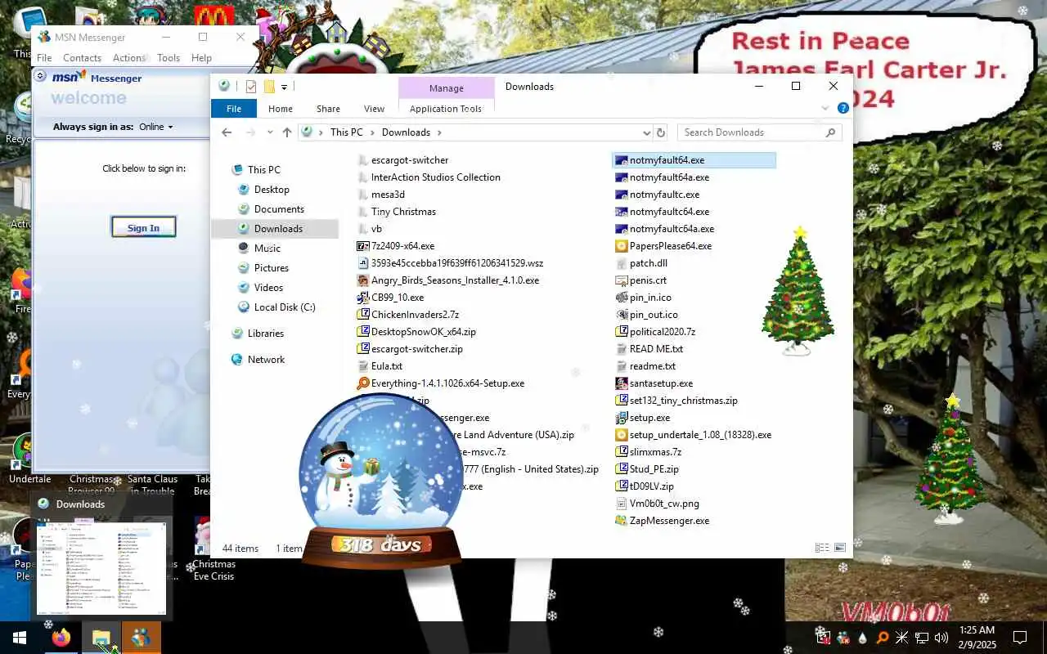Image resolution: width=1047 pixels, height=654 pixels.
Task: Select notmyfaultc.exe in Downloads
Action: (x=657, y=195)
